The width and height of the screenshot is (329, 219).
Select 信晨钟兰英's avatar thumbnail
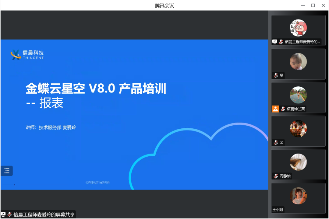298,95
